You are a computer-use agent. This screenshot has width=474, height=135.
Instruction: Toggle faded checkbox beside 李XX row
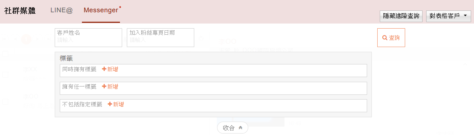pos(5,74)
